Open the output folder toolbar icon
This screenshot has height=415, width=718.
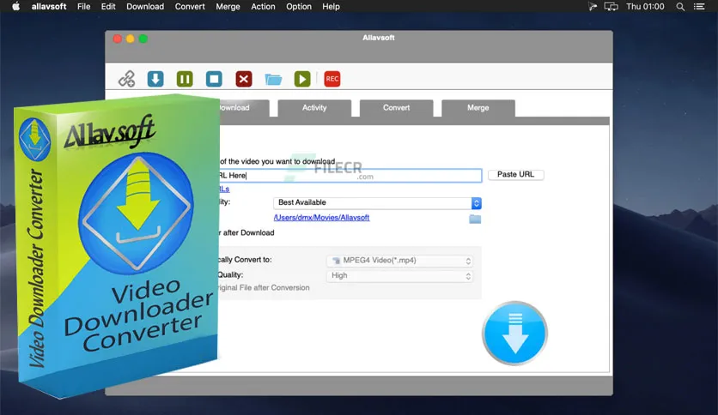point(273,80)
